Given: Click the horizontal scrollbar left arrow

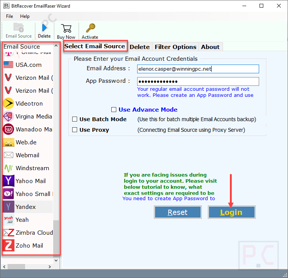Looking at the screenshot, I should click(x=4, y=267).
